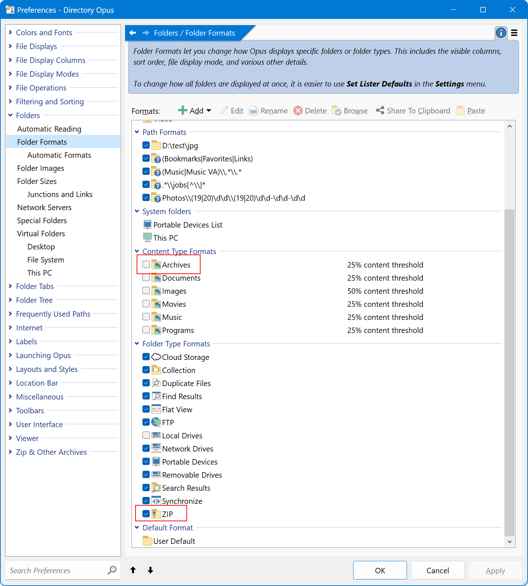Click the blue info icon

point(501,33)
